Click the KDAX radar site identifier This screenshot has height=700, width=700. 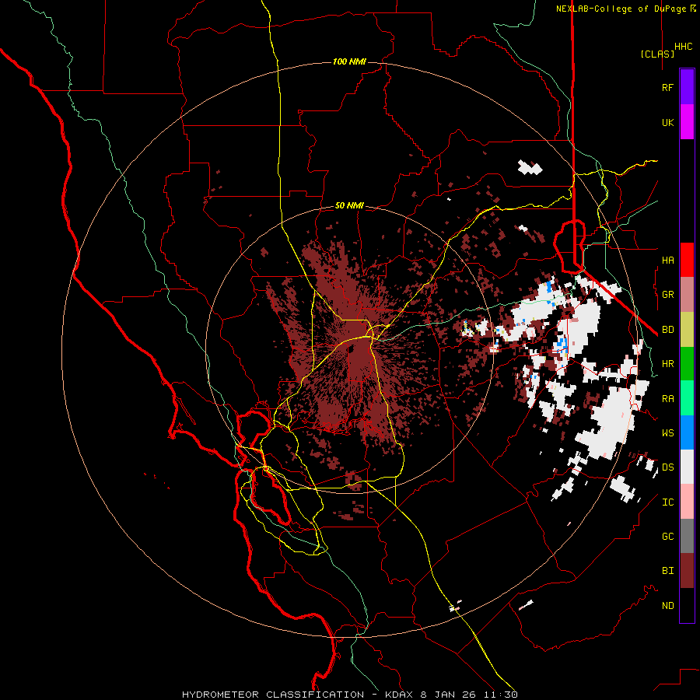click(400, 695)
